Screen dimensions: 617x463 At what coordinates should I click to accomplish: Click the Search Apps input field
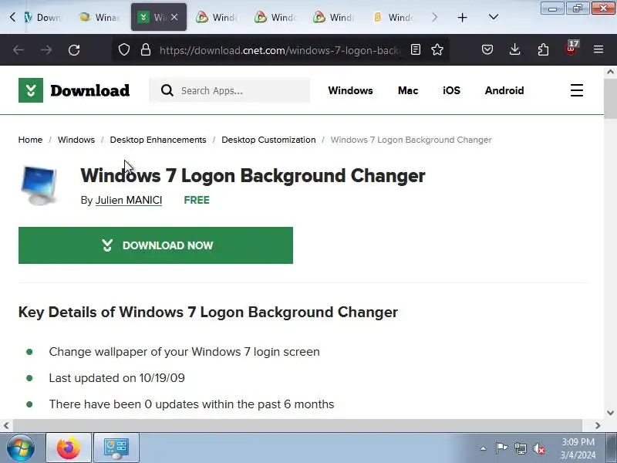229,90
